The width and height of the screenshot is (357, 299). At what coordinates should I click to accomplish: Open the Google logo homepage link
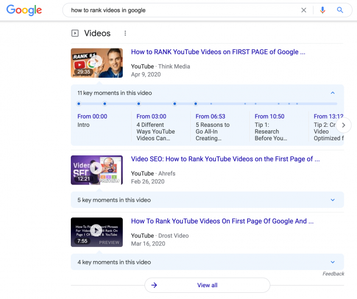coord(24,10)
